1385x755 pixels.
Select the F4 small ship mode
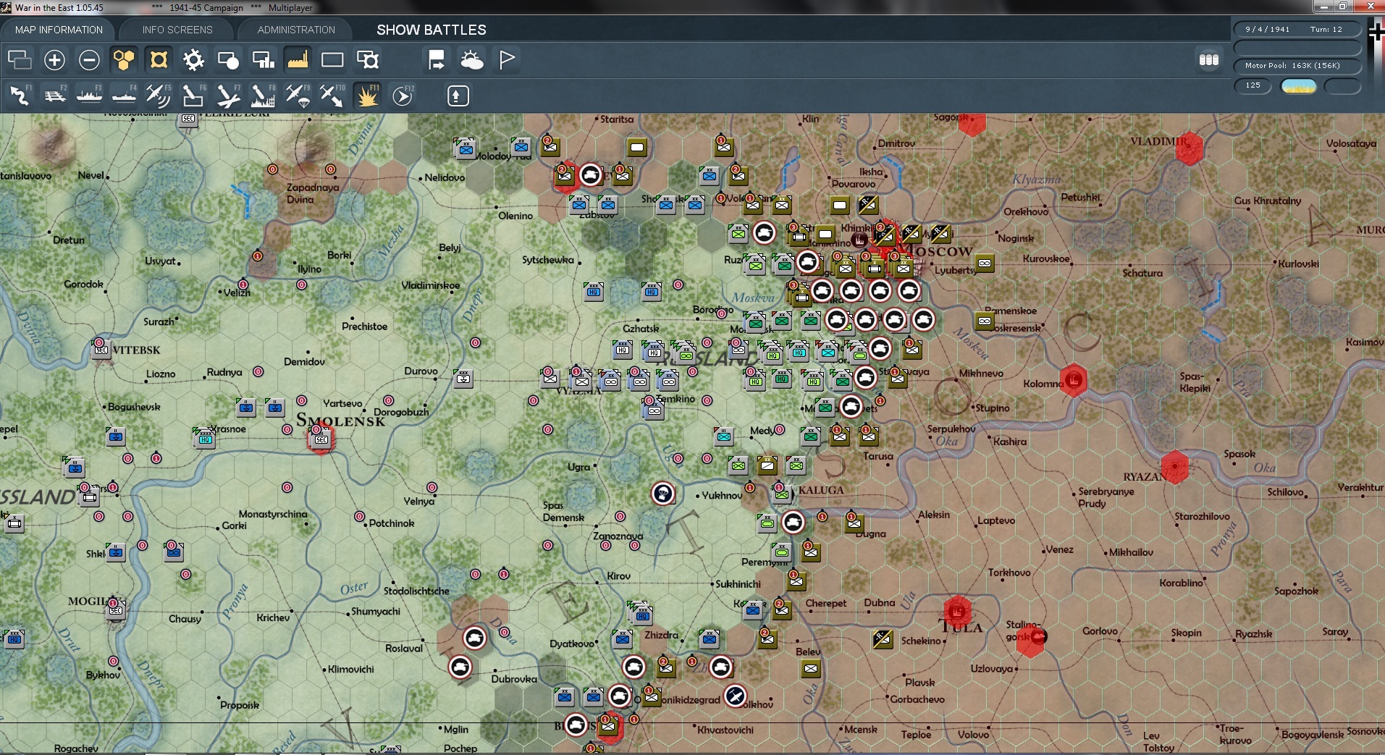[x=124, y=95]
